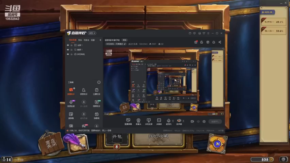The height and width of the screenshot is (163, 290).
Task: Click the greyed download tool in third toolbox row
Action: 84,116
